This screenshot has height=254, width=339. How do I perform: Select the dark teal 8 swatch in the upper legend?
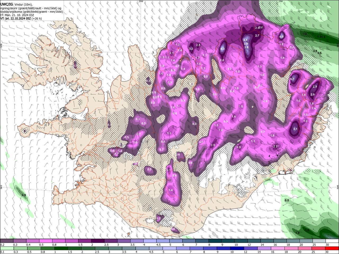click(215, 241)
